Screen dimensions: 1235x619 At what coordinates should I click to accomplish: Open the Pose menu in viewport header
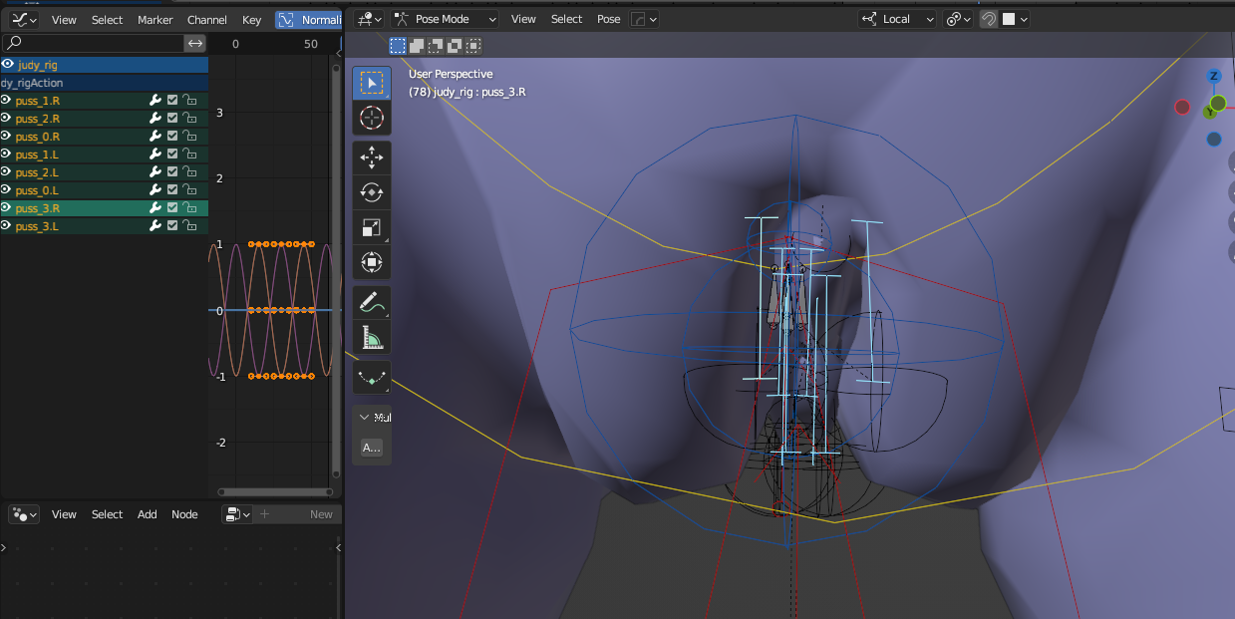tap(608, 19)
